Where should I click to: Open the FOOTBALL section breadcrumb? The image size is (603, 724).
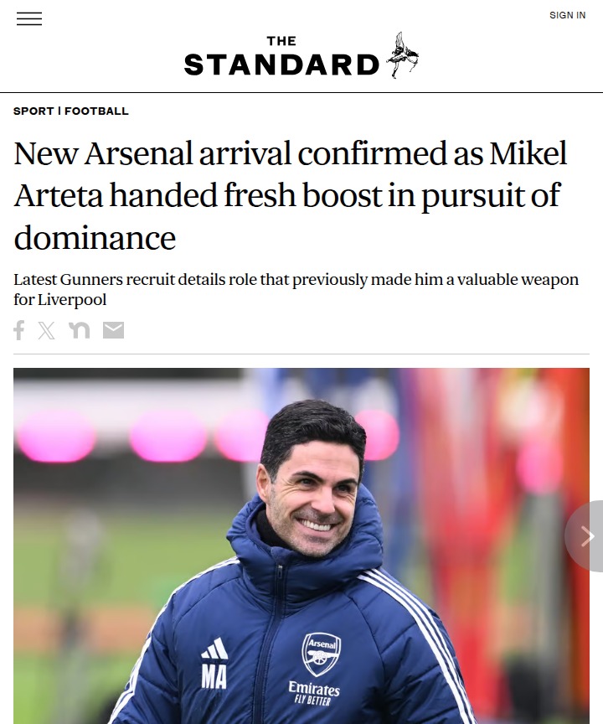[96, 111]
